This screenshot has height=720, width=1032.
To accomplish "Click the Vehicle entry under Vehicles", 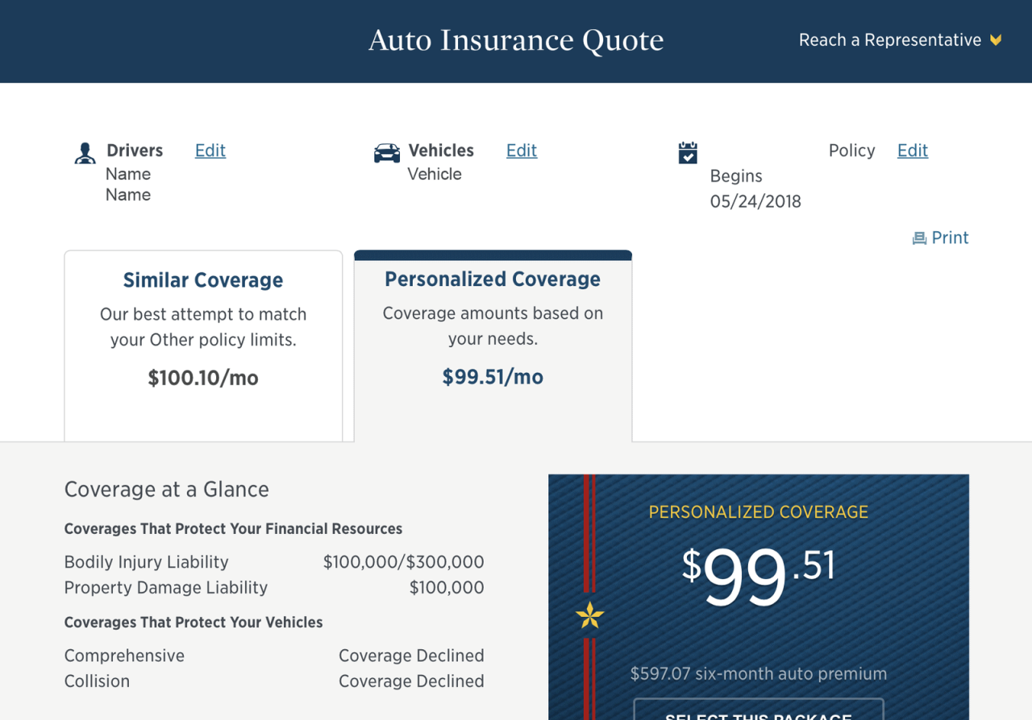I will (435, 173).
